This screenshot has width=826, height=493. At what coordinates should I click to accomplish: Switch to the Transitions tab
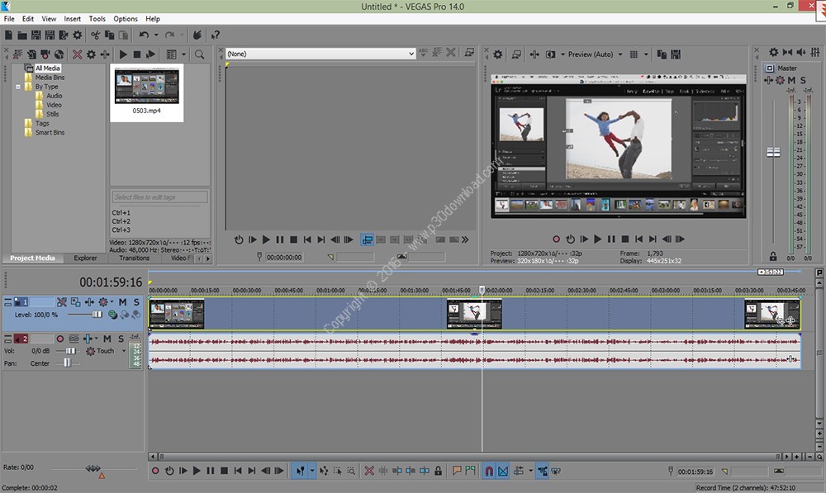134,258
